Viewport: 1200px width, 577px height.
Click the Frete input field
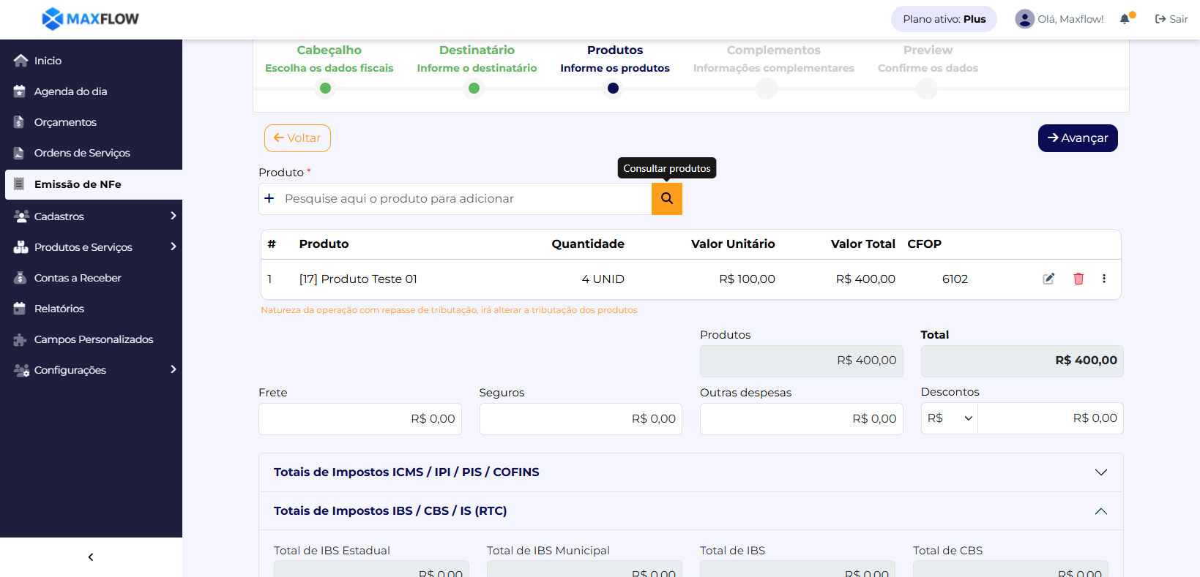click(x=360, y=419)
